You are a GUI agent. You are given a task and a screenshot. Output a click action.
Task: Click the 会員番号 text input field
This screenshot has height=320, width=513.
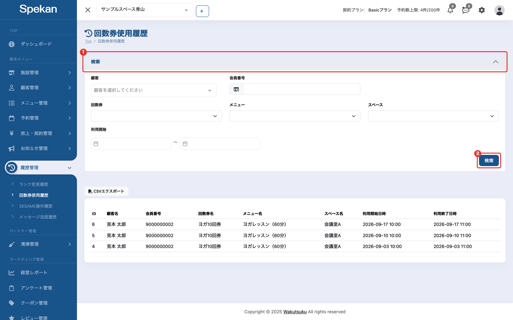tap(301, 89)
